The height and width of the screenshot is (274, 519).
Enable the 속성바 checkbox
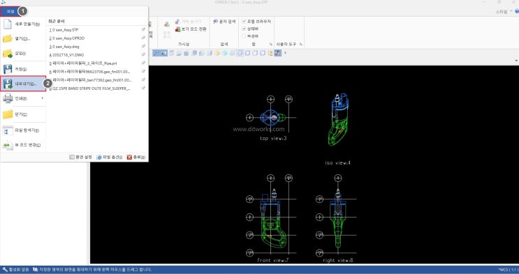point(244,36)
